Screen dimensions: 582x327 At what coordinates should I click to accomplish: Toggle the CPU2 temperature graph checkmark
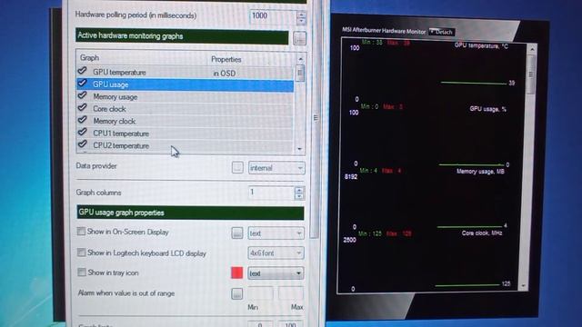[x=82, y=144]
